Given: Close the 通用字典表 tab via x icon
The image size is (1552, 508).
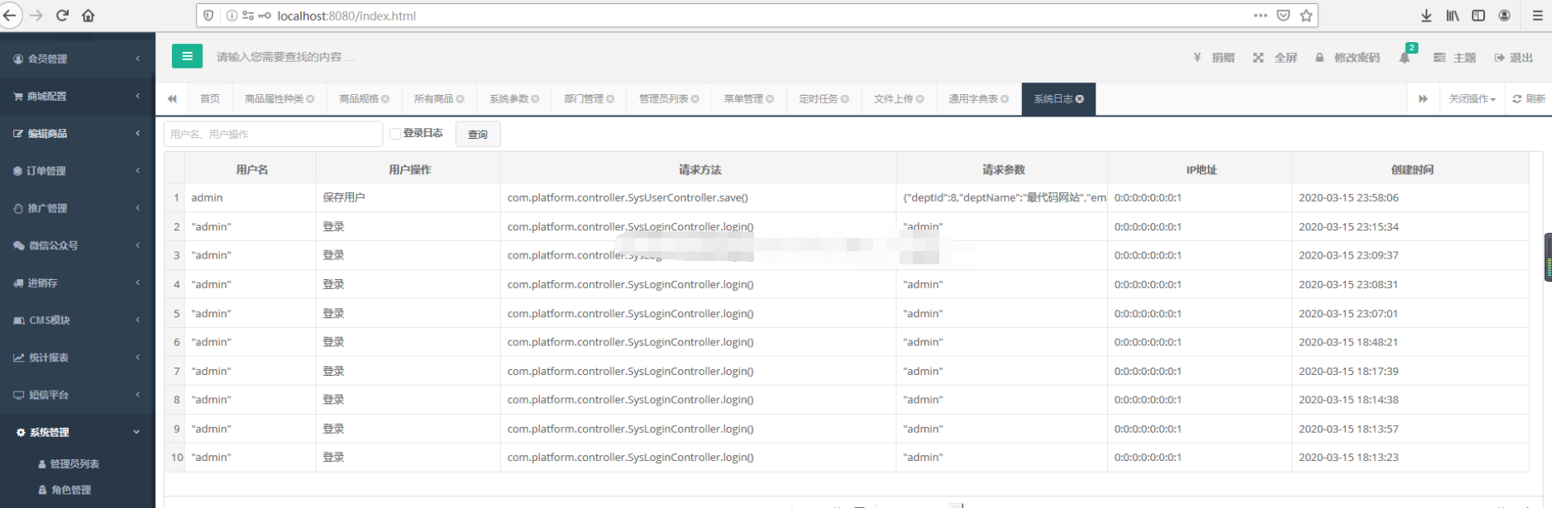Looking at the screenshot, I should point(1005,99).
